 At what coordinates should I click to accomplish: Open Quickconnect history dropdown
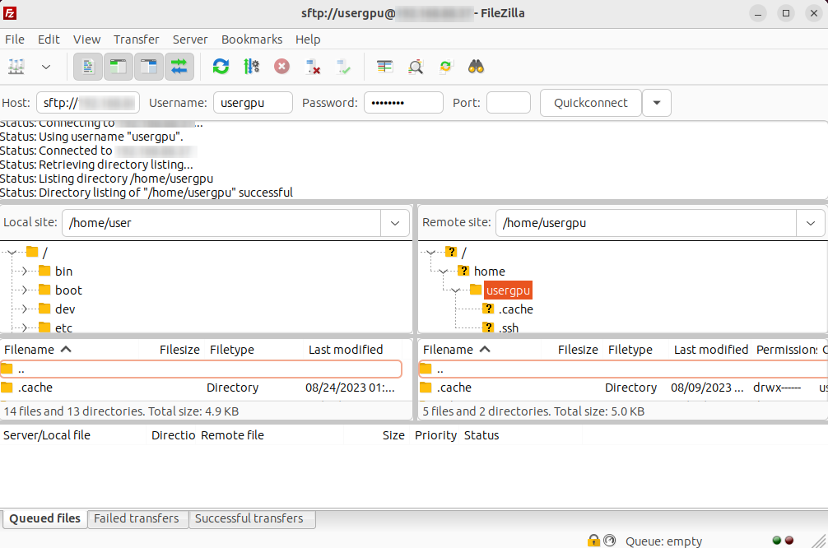tap(657, 102)
